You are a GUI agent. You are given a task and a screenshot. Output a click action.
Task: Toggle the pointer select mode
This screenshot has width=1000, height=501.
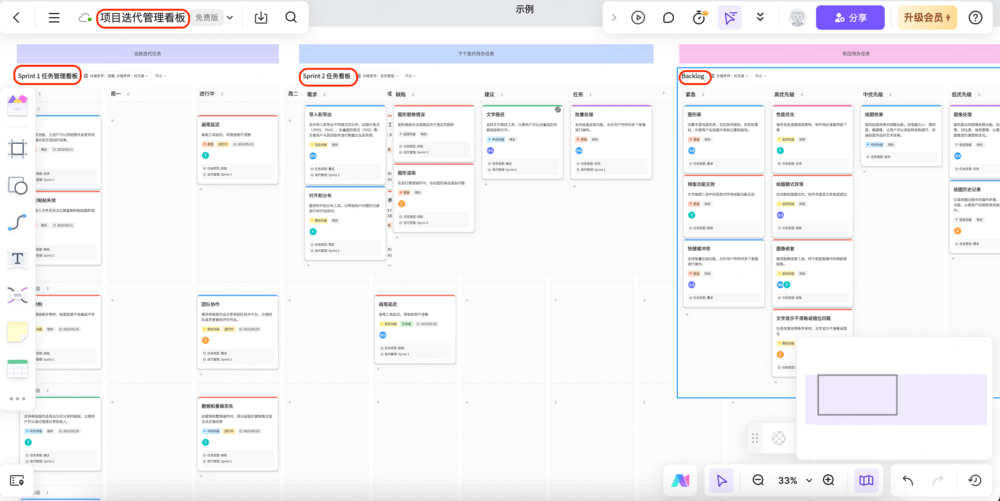pyautogui.click(x=722, y=480)
